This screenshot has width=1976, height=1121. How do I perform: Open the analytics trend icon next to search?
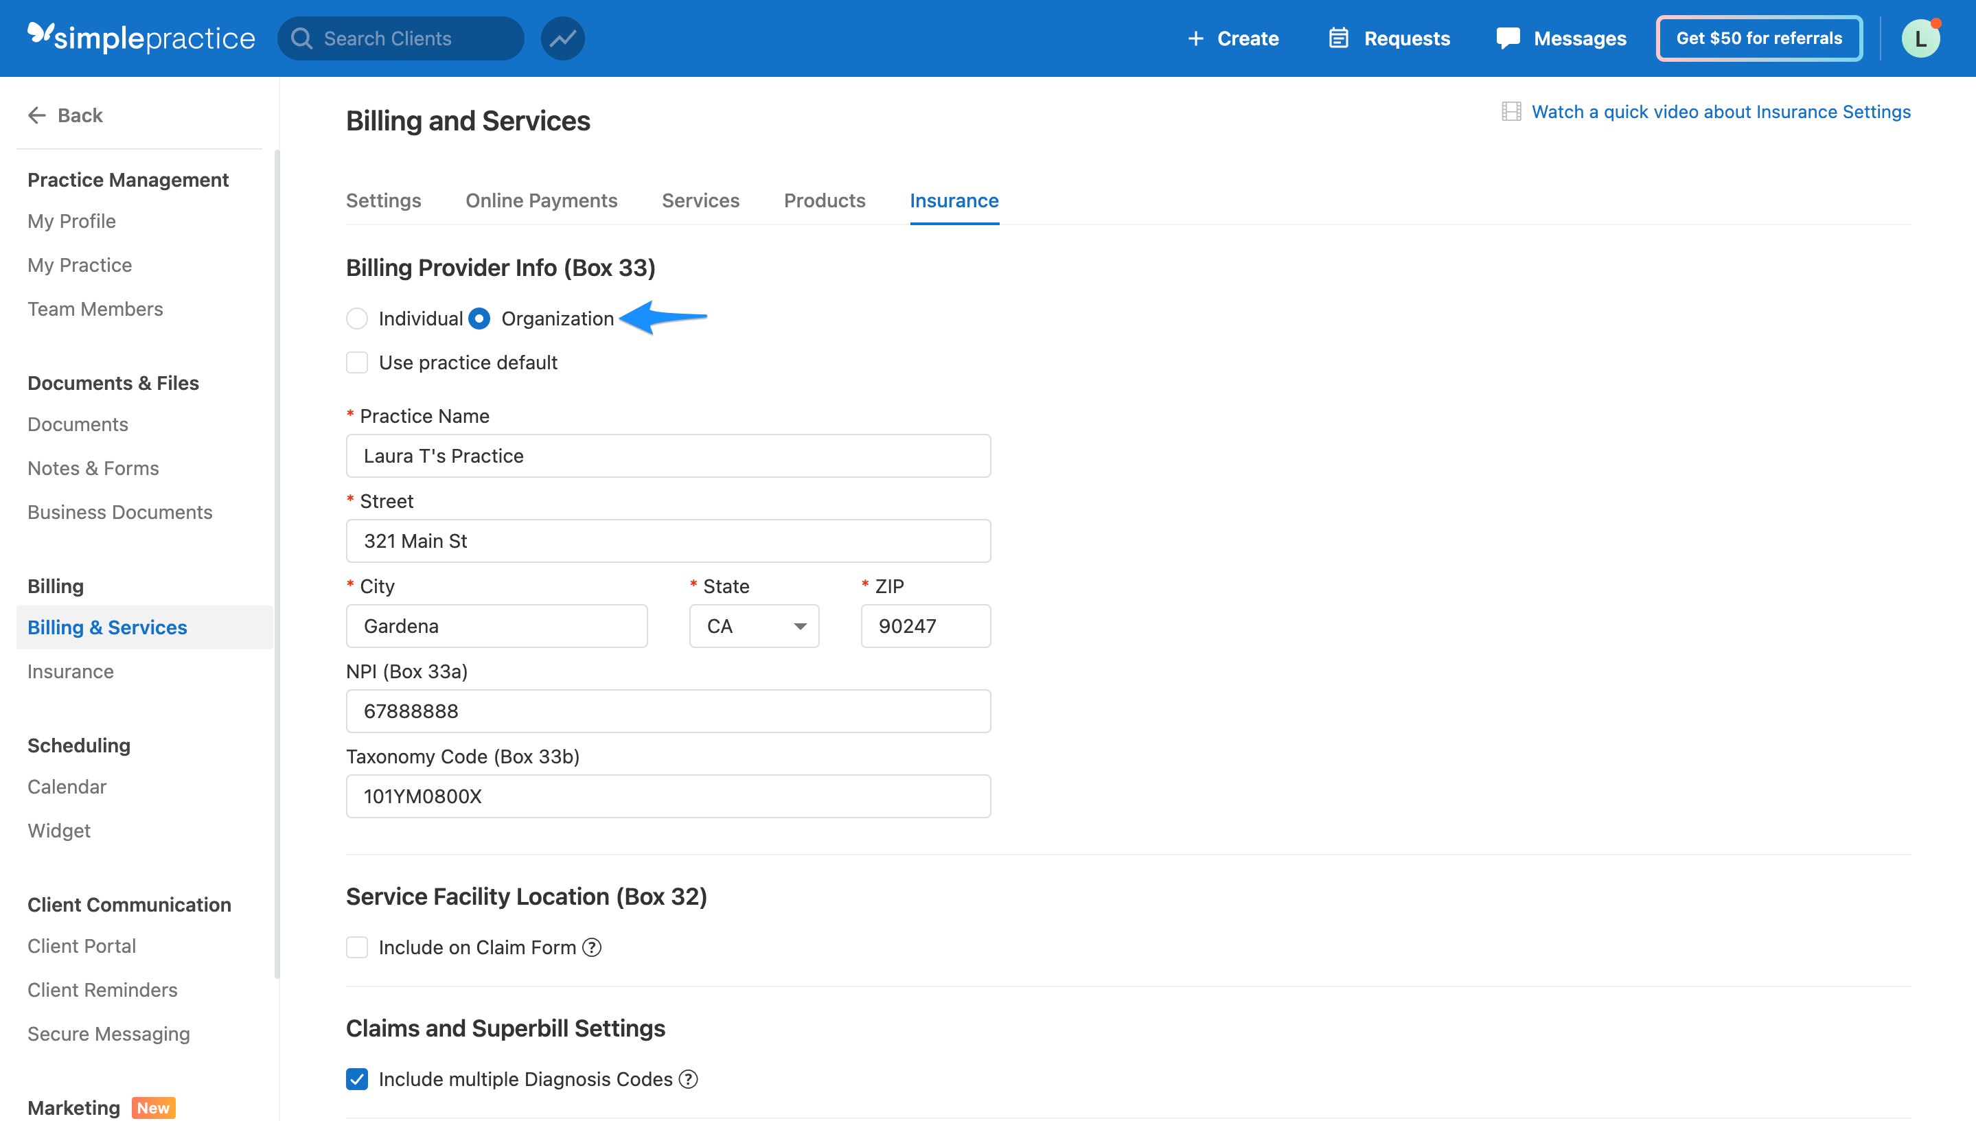(562, 38)
